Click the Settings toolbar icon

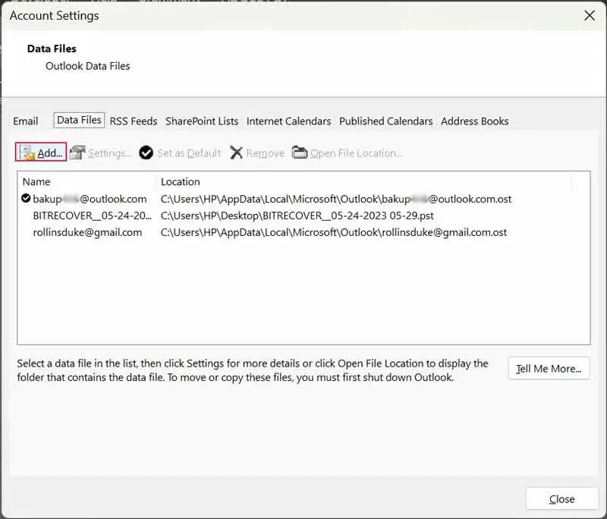(77, 153)
